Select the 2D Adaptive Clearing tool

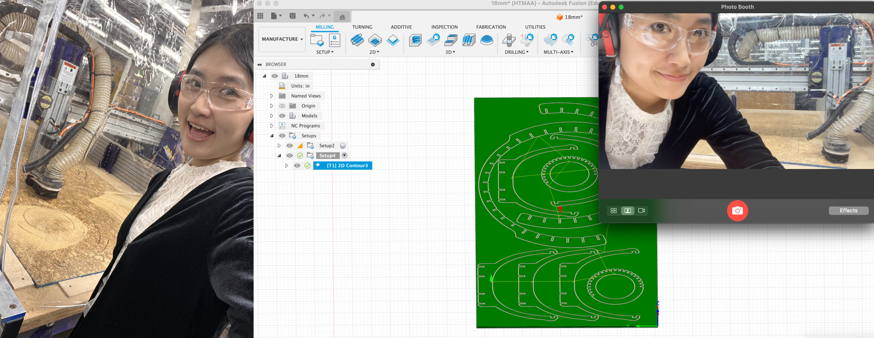(x=357, y=40)
